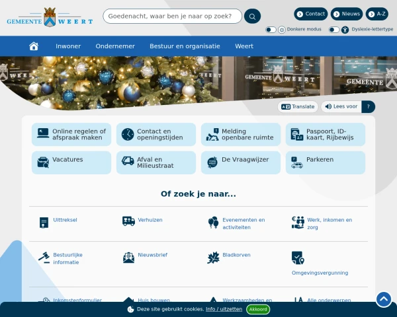
Task: Click the Gemeente Weert logo
Action: click(x=50, y=17)
